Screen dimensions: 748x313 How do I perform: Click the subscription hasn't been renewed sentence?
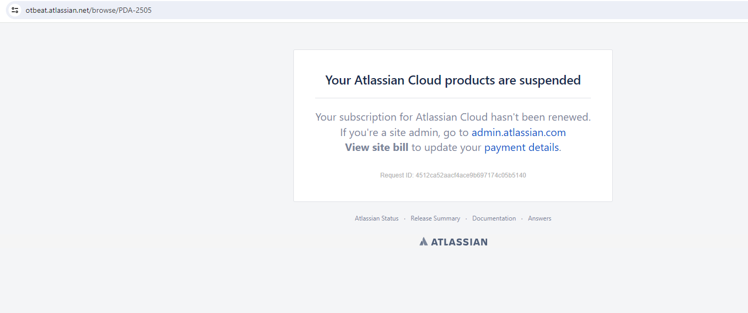coord(453,117)
